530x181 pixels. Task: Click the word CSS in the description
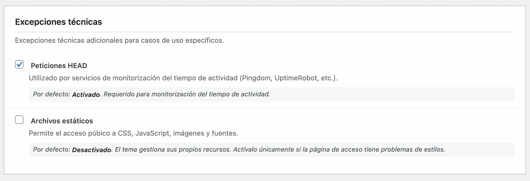click(x=124, y=133)
